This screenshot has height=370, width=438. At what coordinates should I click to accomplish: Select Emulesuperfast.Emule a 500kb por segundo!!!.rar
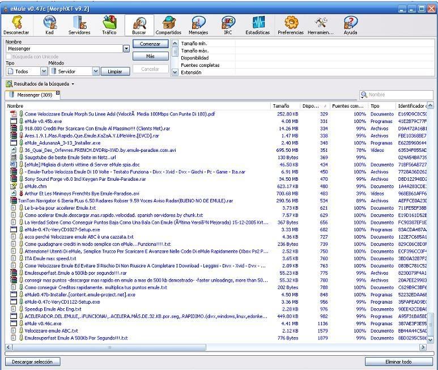pyautogui.click(x=76, y=273)
